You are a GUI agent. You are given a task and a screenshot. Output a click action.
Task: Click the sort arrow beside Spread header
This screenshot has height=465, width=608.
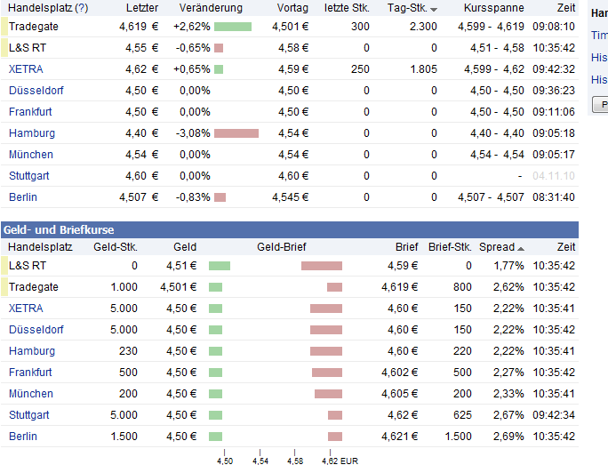pyautogui.click(x=520, y=248)
